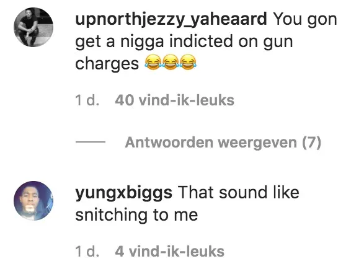Visit the yungxbiggs username link
The image size is (351, 269).
click(x=124, y=193)
